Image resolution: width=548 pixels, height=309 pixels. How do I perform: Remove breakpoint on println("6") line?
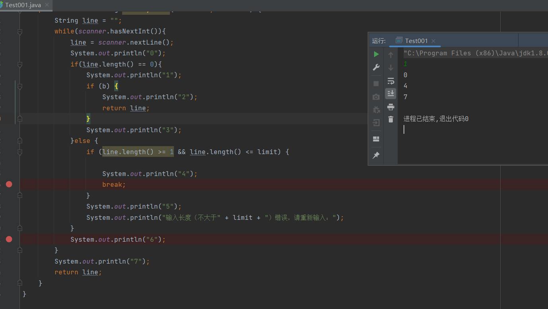(x=9, y=239)
